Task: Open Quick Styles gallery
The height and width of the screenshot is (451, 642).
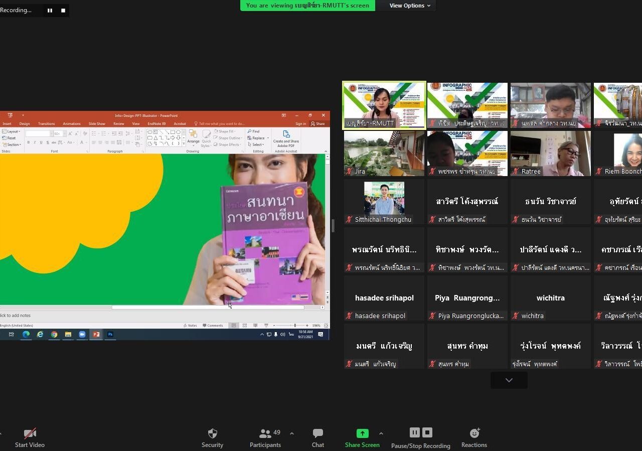Action: point(206,138)
